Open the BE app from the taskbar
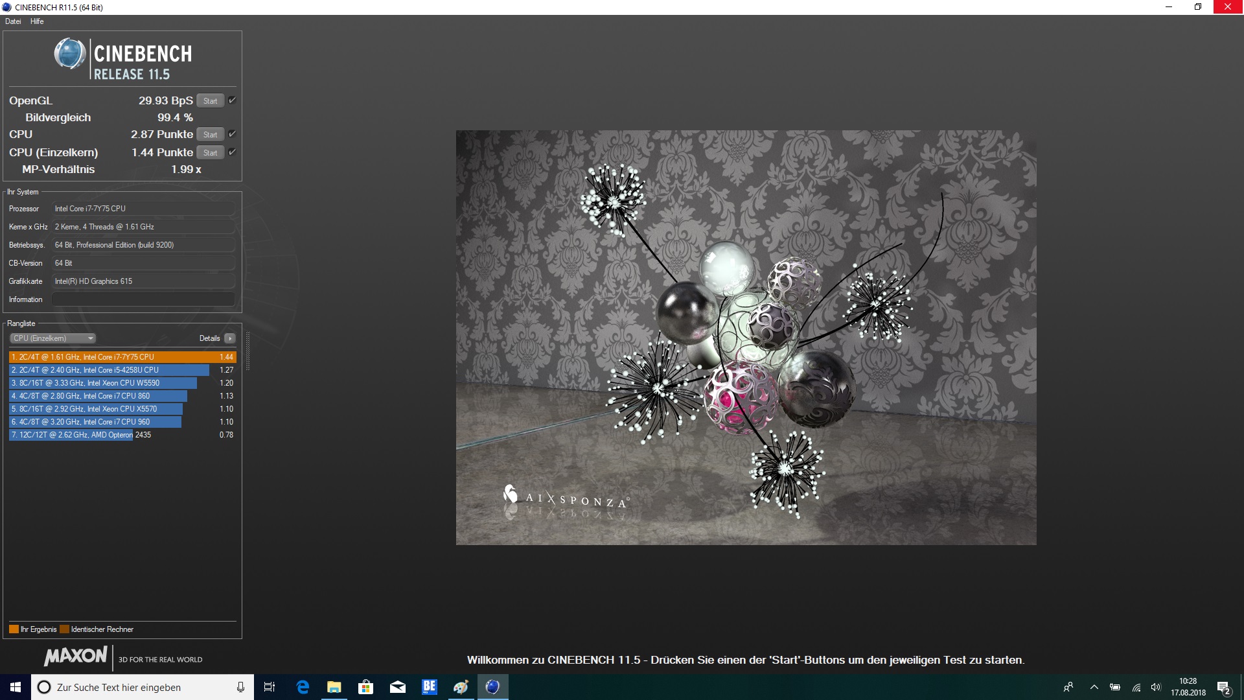The height and width of the screenshot is (700, 1244). tap(429, 687)
